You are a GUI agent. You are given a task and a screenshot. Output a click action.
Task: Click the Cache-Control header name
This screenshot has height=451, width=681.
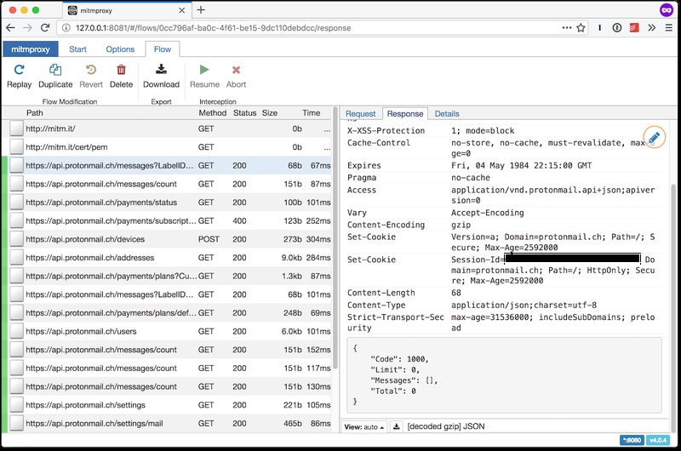[378, 143]
